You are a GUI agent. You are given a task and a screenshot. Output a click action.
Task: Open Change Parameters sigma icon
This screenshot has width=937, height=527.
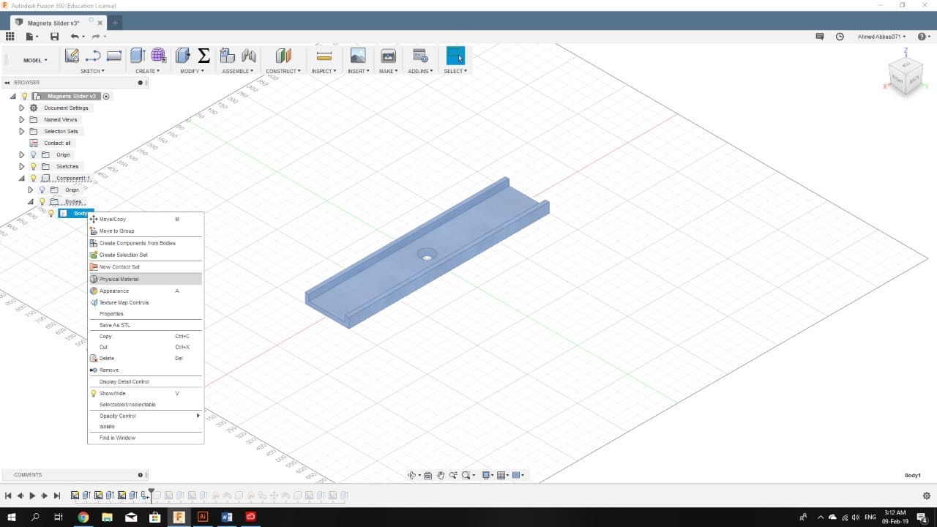point(204,56)
